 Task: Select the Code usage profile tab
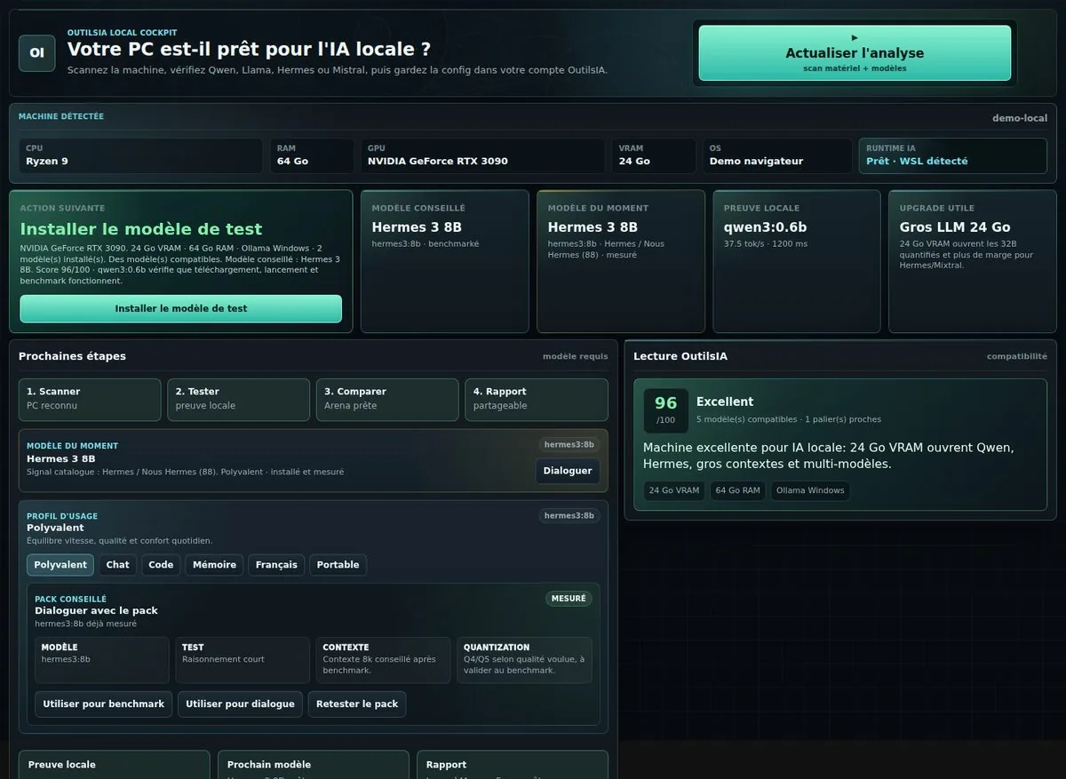[x=161, y=565]
